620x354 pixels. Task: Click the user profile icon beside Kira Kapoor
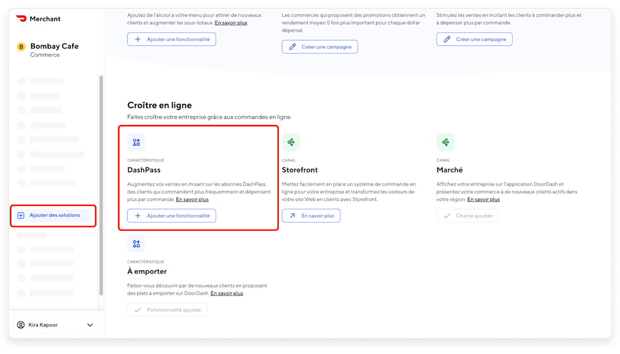[x=21, y=325]
